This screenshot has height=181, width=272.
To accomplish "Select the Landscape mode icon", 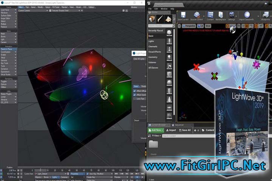I will click(169, 19).
